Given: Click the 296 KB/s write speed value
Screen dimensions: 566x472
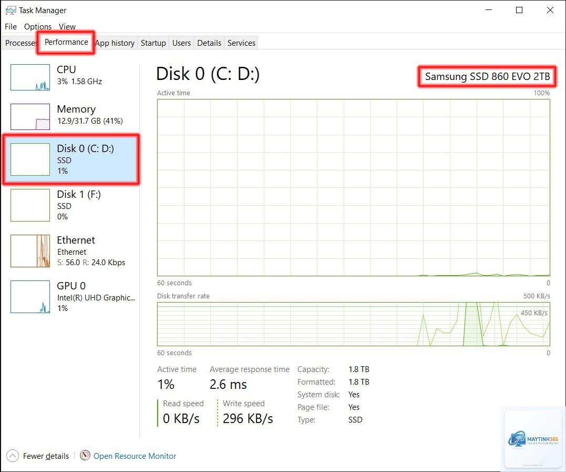Looking at the screenshot, I should [x=248, y=418].
